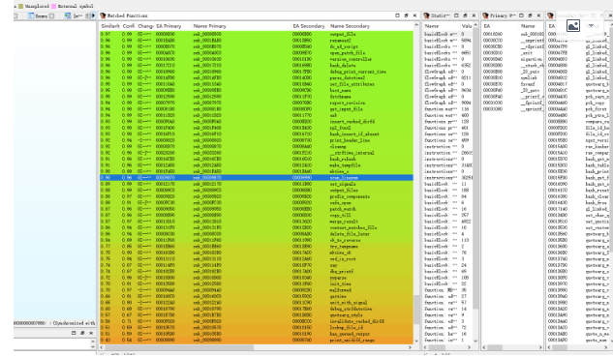The height and width of the screenshot is (357, 613).
Task: Undock the Primary Unmatched panel
Action: click(530, 15)
